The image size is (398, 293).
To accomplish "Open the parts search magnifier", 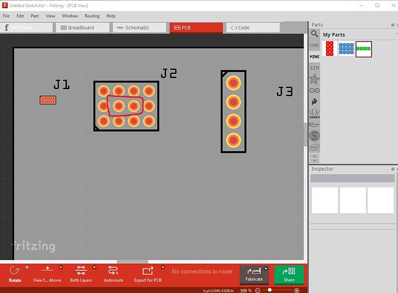I will (x=315, y=35).
